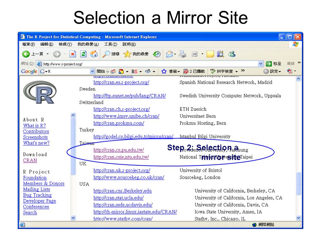This screenshot has width=321, height=241.
Task: Click the main page vertical scrollbar thumb
Action: [299, 184]
